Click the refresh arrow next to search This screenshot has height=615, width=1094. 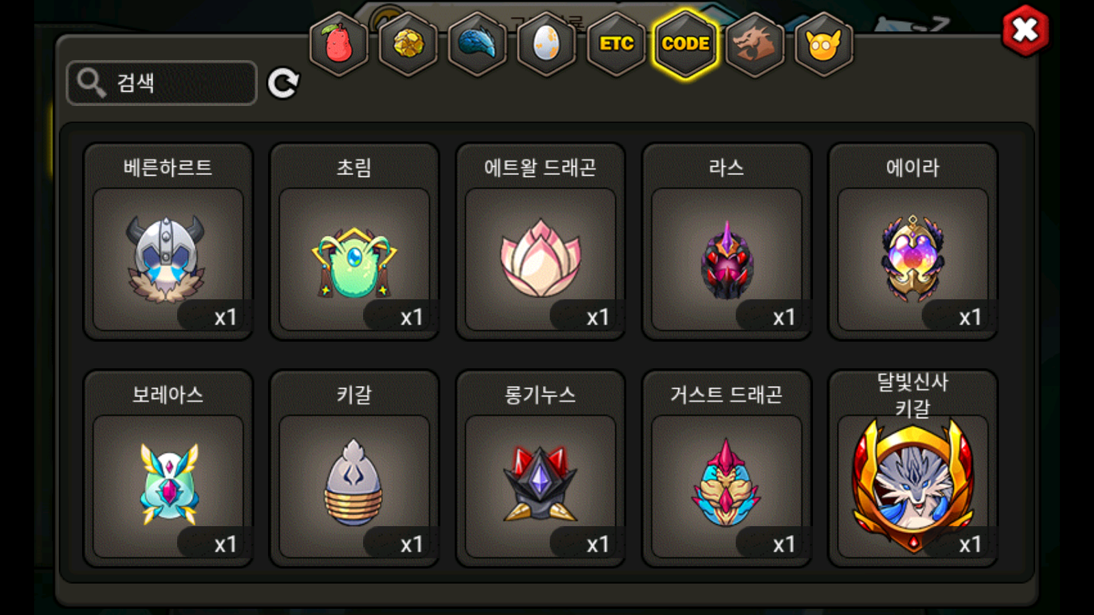point(283,83)
